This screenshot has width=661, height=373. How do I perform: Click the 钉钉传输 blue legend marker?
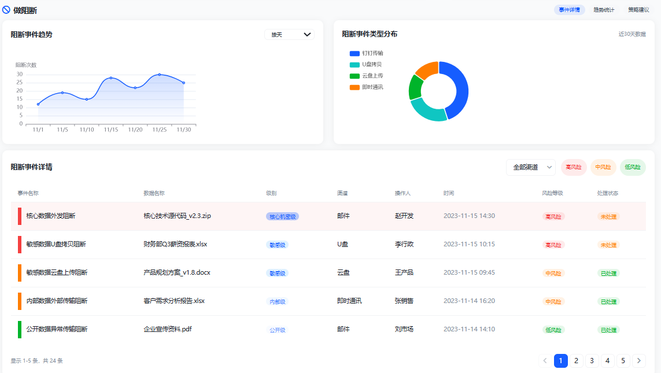click(353, 53)
